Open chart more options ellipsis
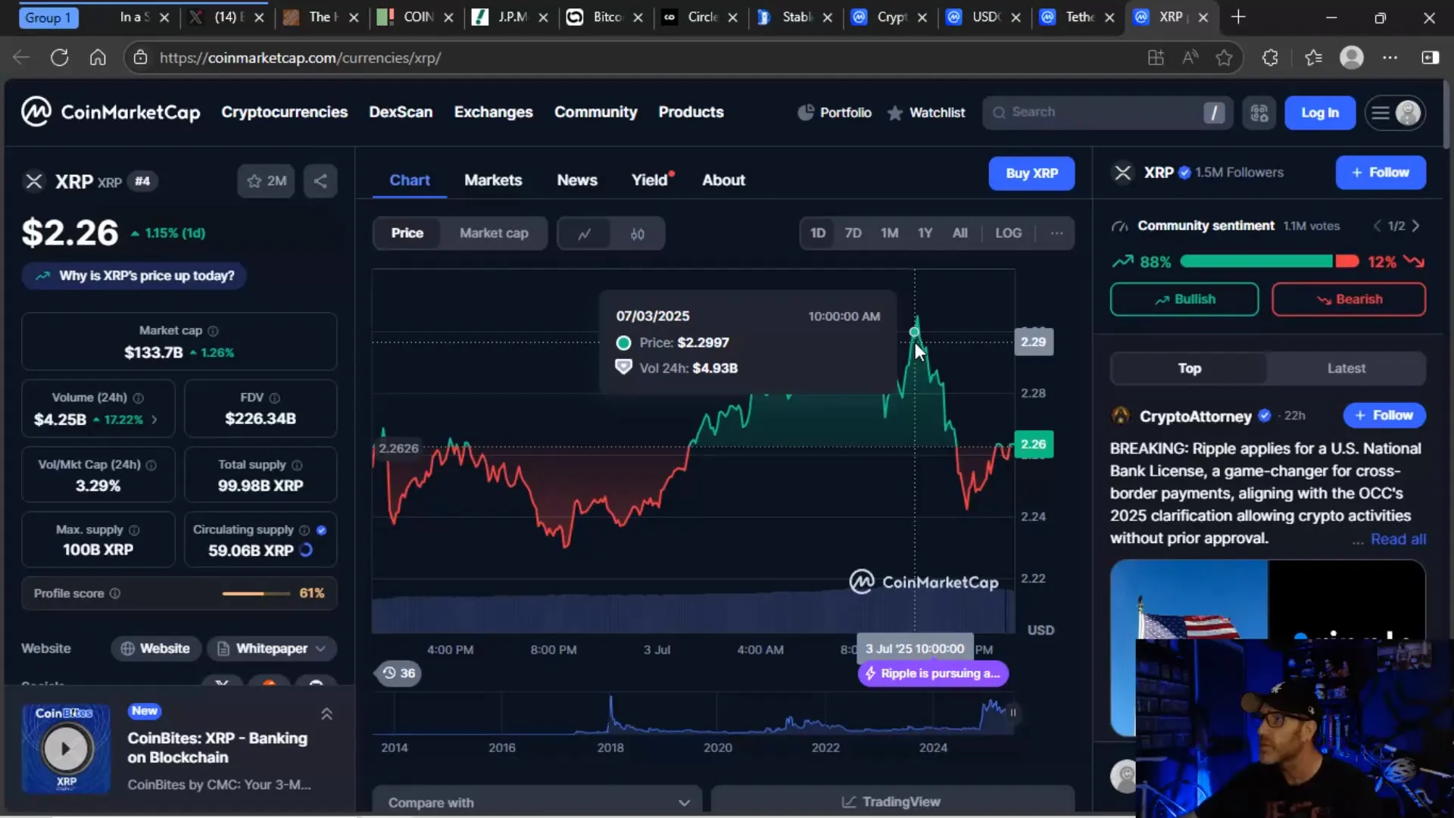Screen dimensions: 1454x818 coord(1056,233)
